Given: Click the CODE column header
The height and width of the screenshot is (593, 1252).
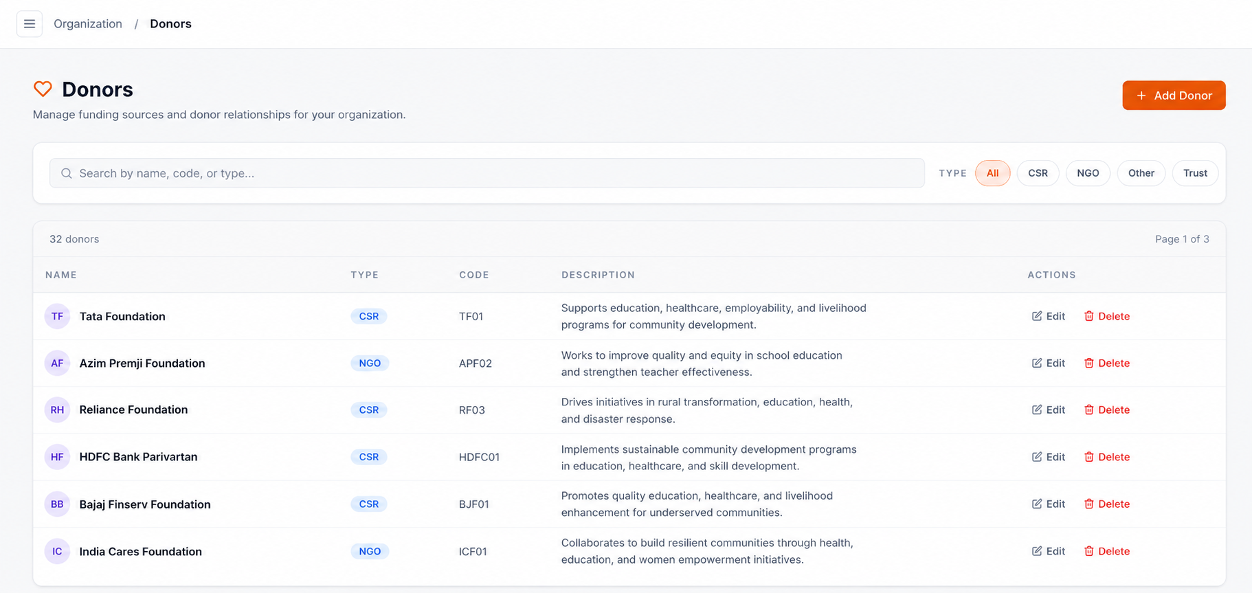Looking at the screenshot, I should pos(474,275).
